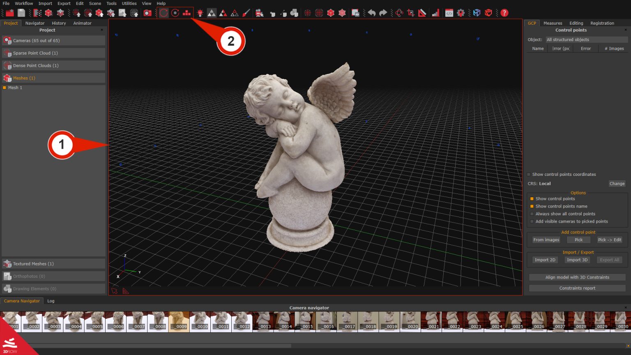
Task: Open the Workflow menu
Action: tap(23, 3)
